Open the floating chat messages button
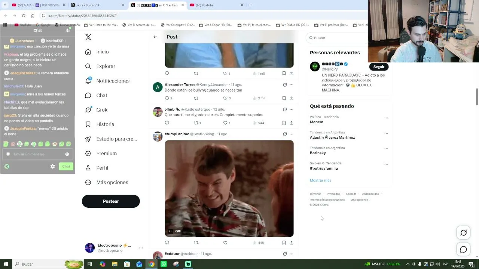479x269 pixels. click(x=463, y=250)
